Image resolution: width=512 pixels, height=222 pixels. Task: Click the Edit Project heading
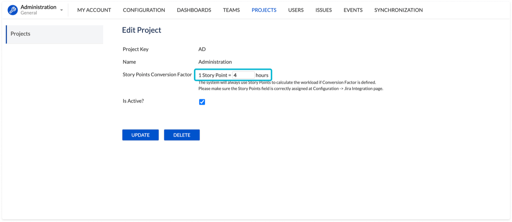pos(142,30)
